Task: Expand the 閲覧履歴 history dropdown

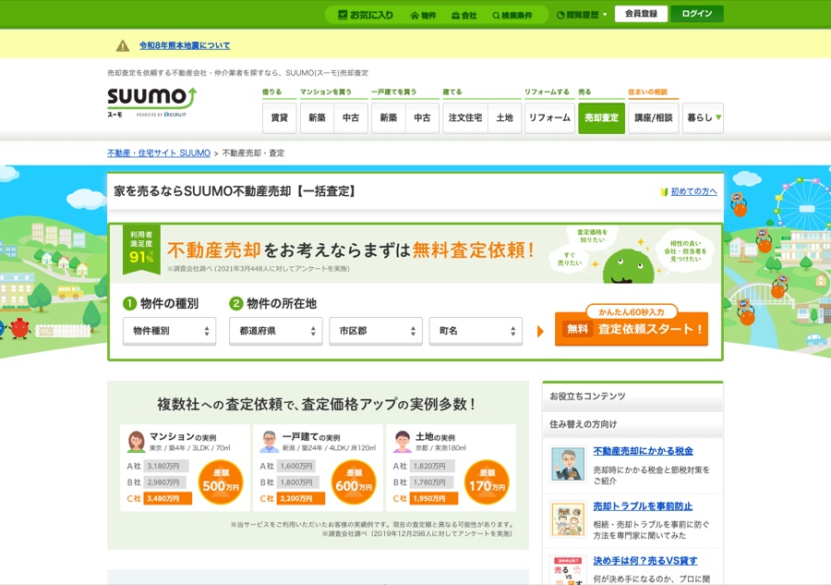Action: (582, 15)
